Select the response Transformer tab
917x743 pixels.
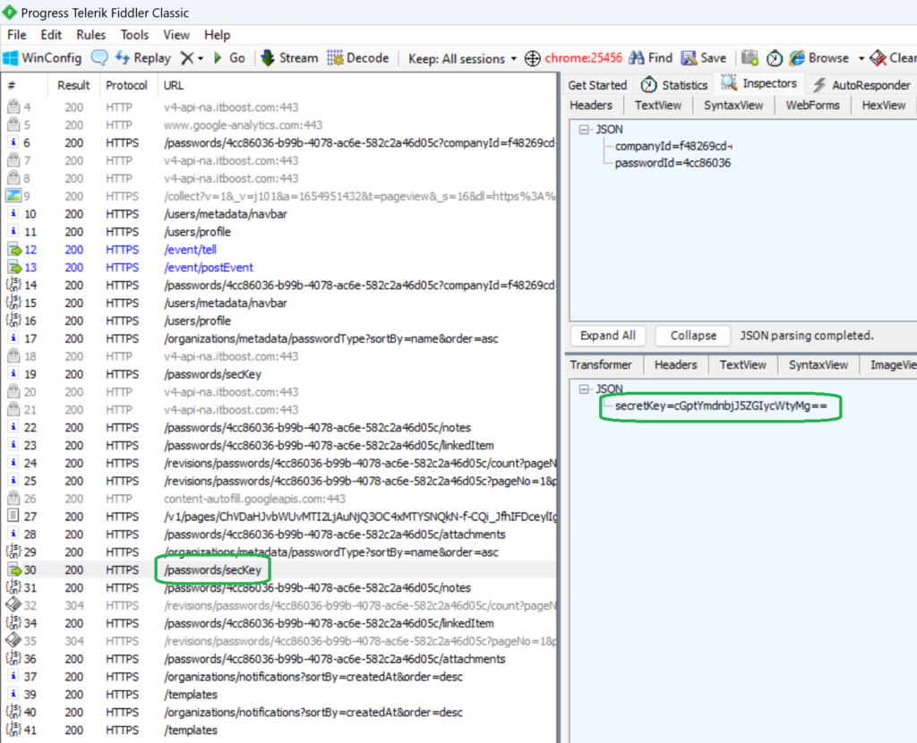601,364
